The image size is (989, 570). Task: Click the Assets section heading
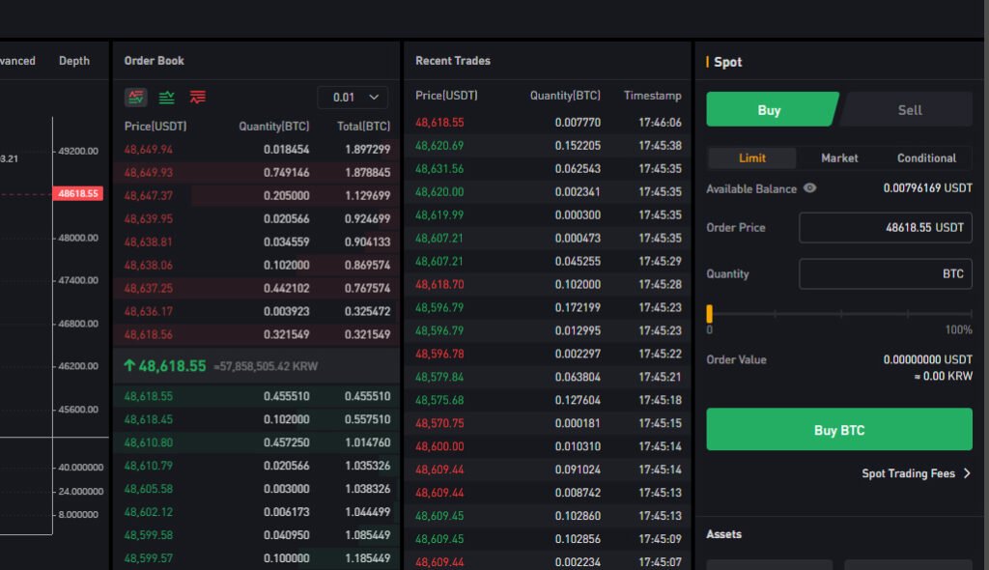pos(724,534)
